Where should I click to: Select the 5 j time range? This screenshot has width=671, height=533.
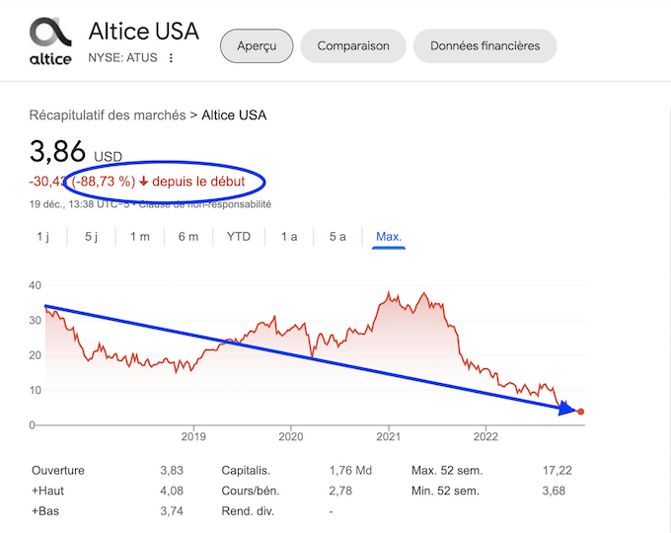click(x=92, y=237)
